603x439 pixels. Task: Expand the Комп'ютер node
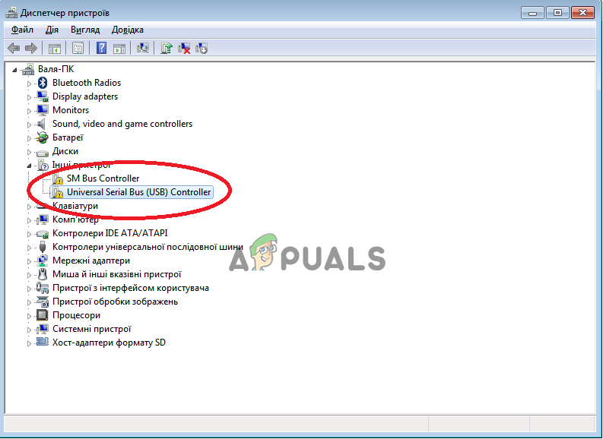pyautogui.click(x=29, y=220)
